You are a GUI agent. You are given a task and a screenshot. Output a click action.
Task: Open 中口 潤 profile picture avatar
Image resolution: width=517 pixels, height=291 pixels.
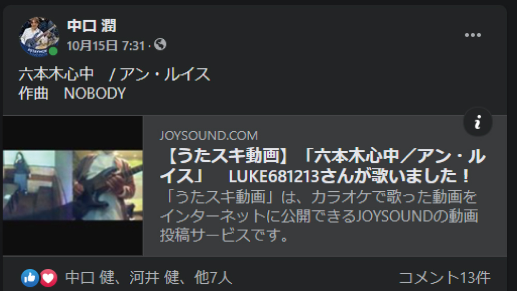tap(39, 36)
